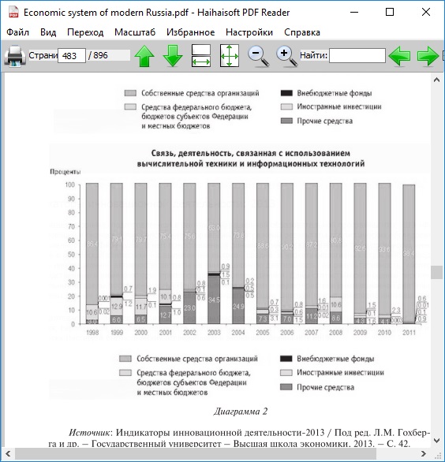Open the Справка menu
445x462 pixels.
click(x=302, y=32)
